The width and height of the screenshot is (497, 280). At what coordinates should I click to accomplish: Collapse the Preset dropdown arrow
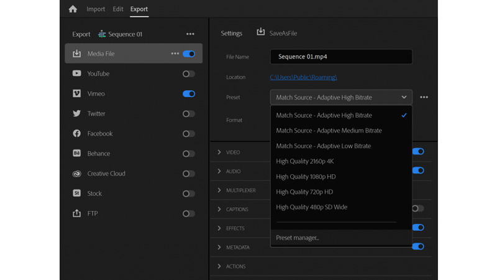click(x=404, y=98)
